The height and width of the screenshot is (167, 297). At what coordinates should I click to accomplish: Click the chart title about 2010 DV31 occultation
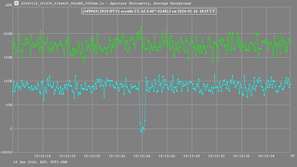(x=148, y=11)
